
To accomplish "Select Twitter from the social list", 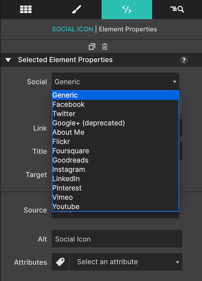I will [64, 114].
